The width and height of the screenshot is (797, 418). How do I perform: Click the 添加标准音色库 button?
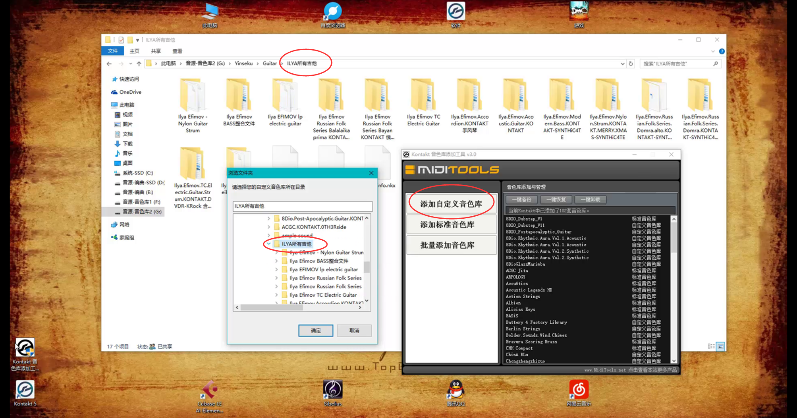point(451,225)
